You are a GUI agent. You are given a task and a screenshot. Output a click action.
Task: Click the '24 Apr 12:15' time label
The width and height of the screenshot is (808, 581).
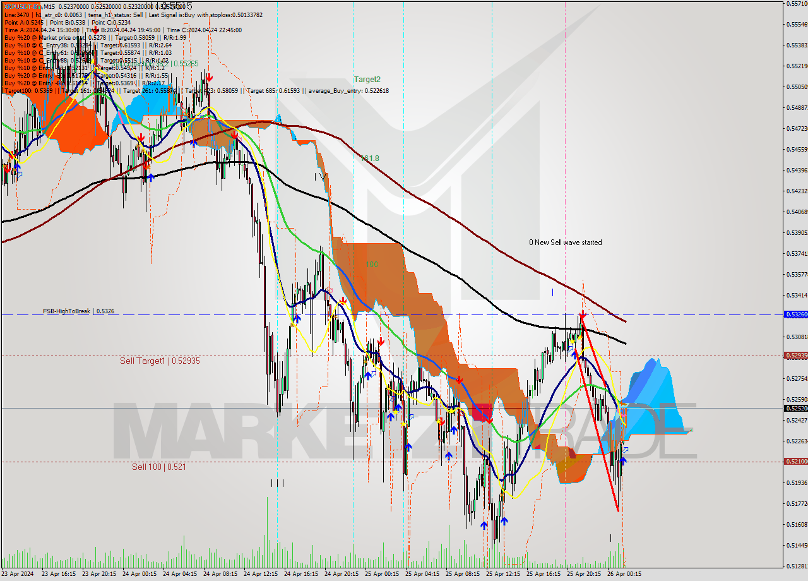coord(261,574)
